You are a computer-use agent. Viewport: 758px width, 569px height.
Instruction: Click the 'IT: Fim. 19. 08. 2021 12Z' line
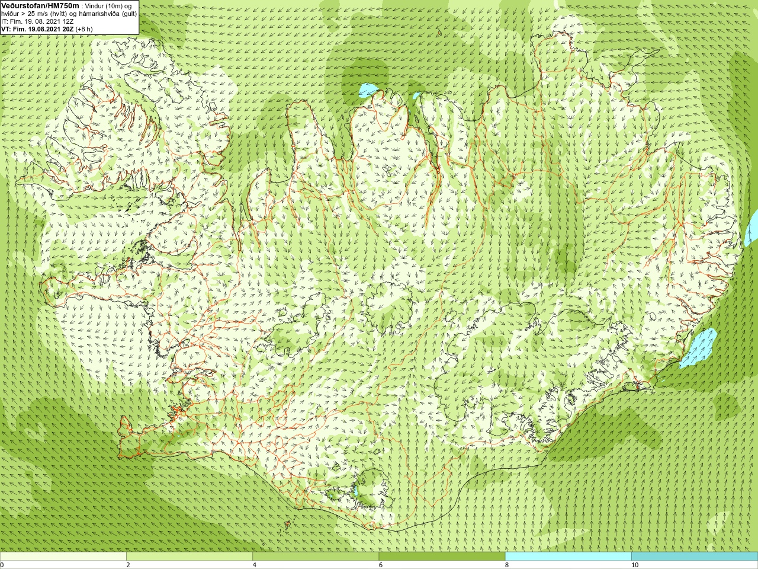37,21
